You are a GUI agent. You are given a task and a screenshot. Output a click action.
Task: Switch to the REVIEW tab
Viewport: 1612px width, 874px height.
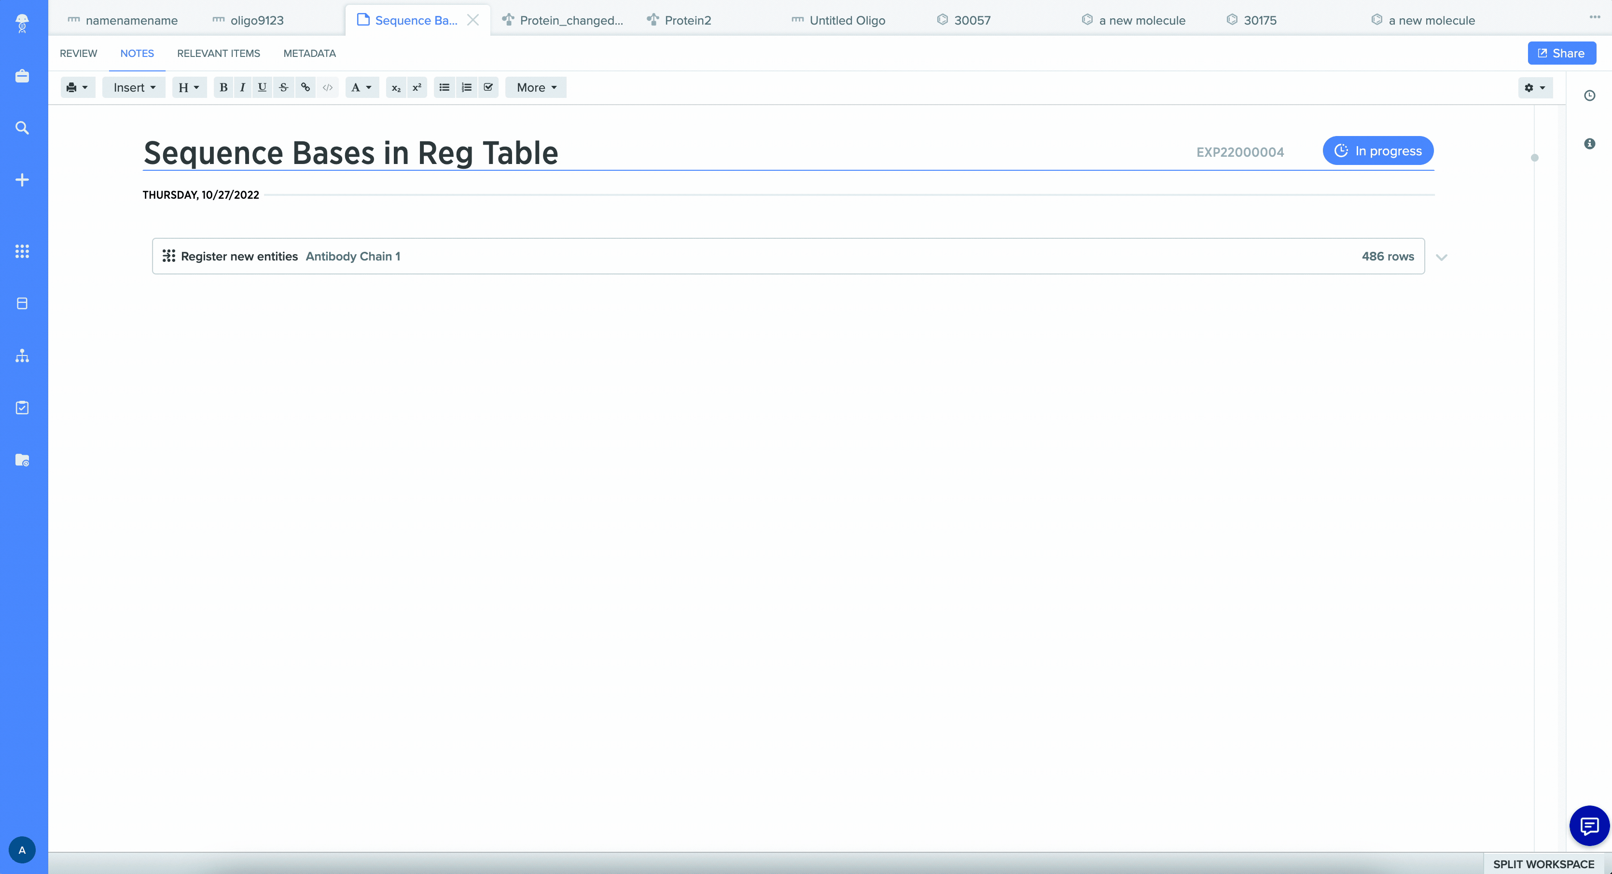[78, 53]
